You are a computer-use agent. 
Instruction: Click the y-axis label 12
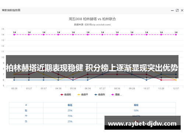tap(3, 46)
